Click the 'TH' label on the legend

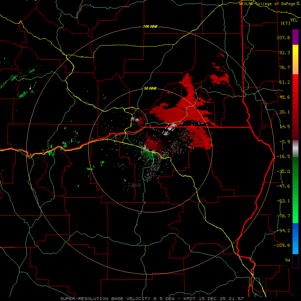[x=287, y=261]
